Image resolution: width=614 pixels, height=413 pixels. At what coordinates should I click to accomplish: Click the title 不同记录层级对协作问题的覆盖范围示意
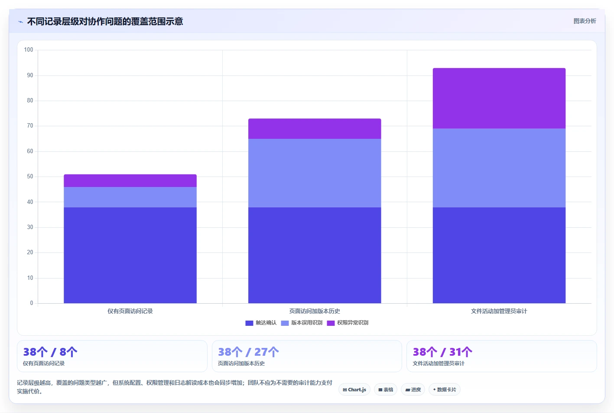[x=105, y=22]
